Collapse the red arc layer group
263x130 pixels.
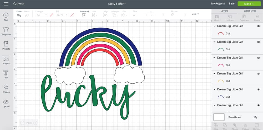[214, 26]
